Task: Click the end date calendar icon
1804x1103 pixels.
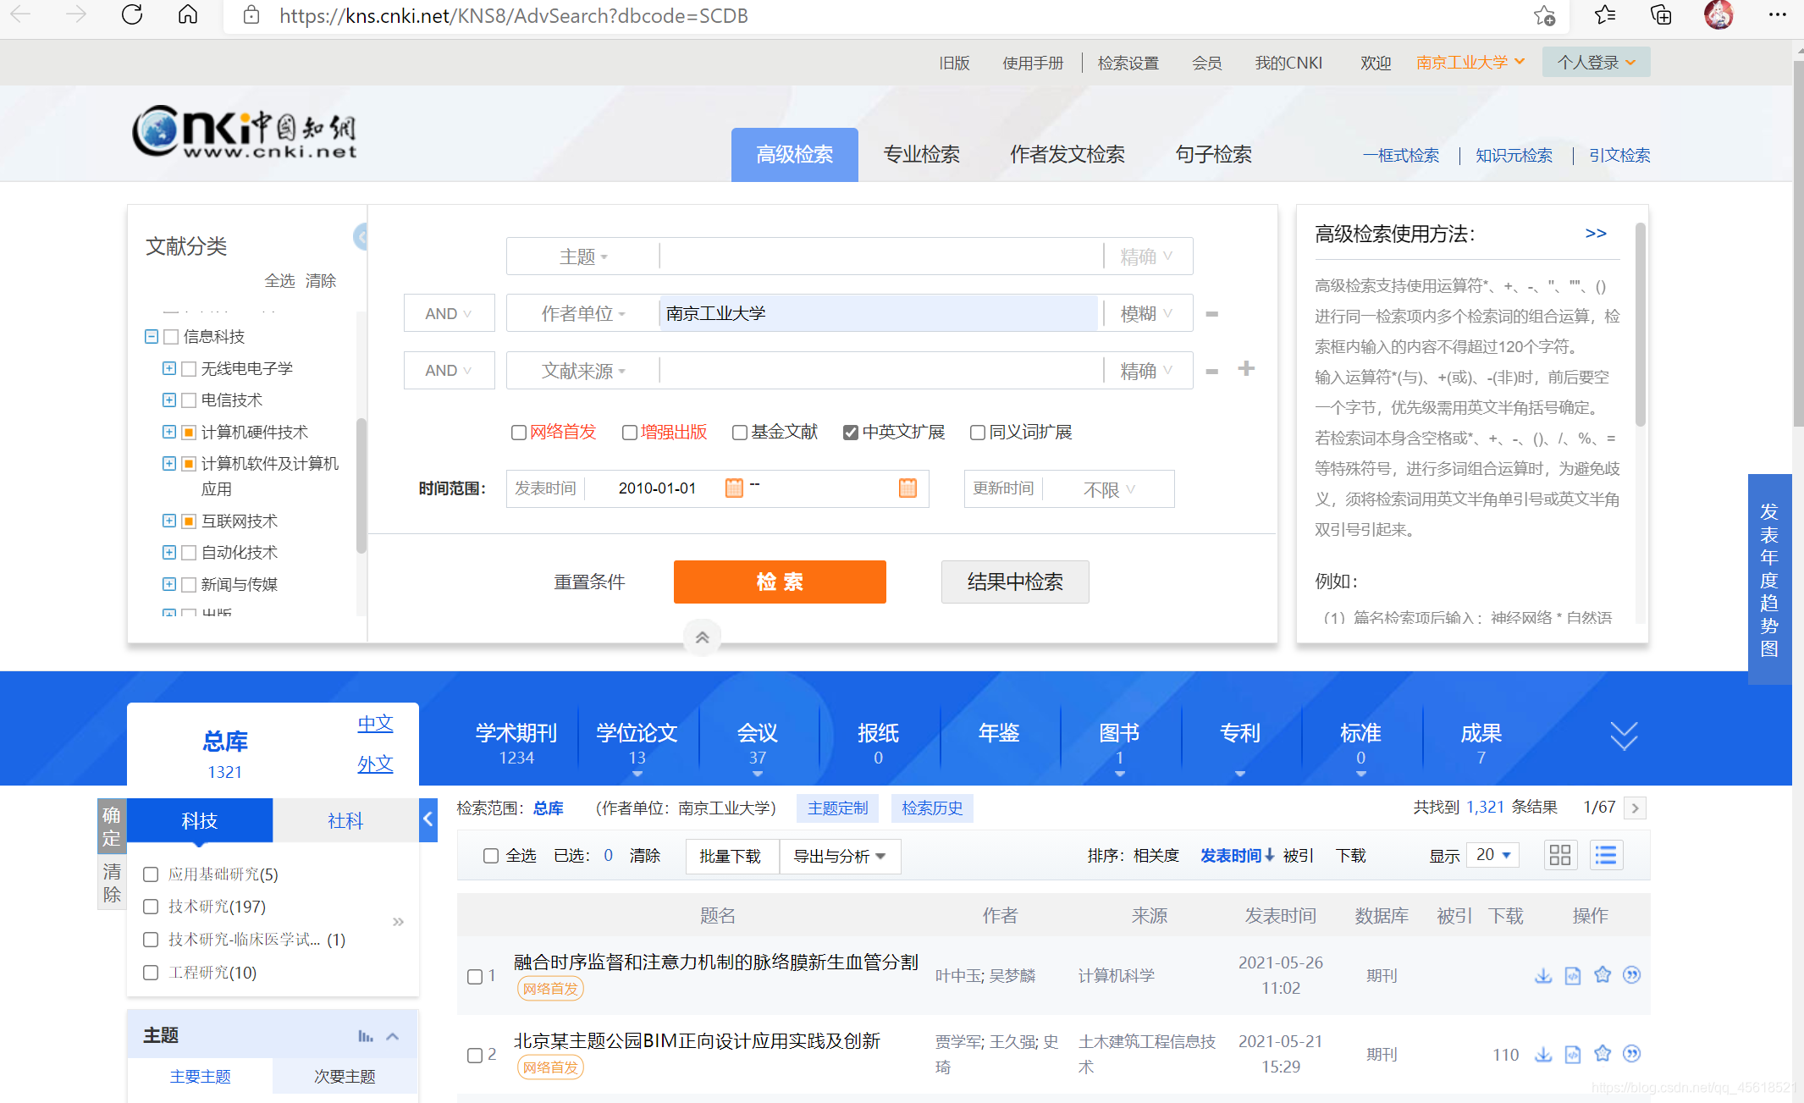Action: pos(908,488)
